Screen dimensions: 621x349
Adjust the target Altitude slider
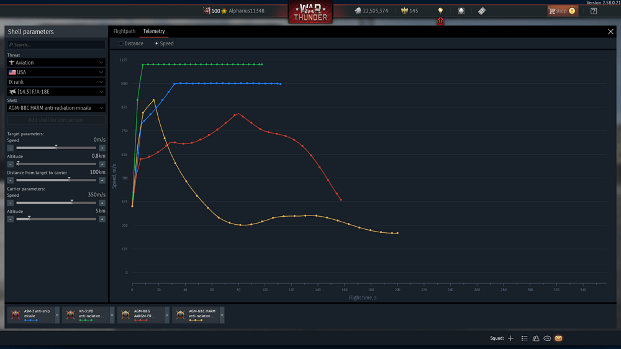click(x=56, y=164)
